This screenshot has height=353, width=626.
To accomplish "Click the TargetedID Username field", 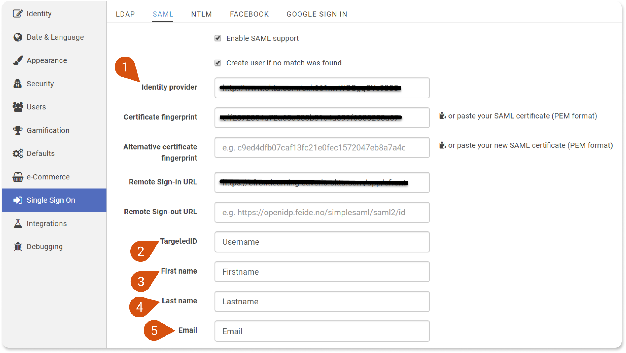I will (x=322, y=242).
